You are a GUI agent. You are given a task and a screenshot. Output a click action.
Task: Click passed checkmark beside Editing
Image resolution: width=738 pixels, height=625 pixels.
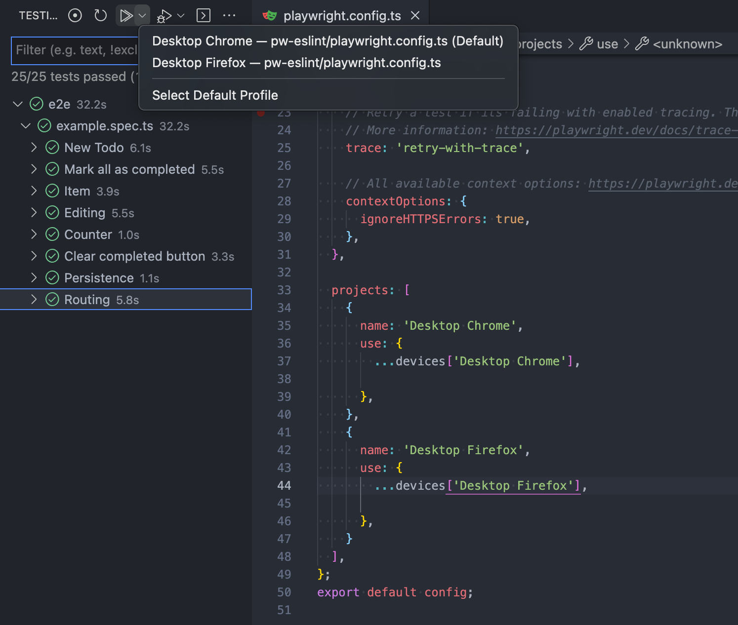[52, 213]
